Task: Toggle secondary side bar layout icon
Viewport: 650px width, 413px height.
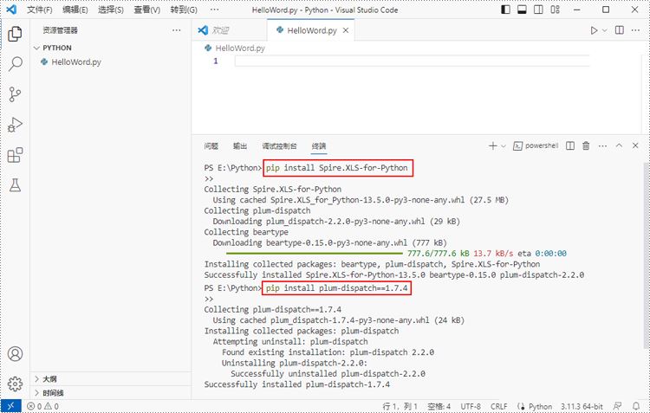Action: pos(538,10)
